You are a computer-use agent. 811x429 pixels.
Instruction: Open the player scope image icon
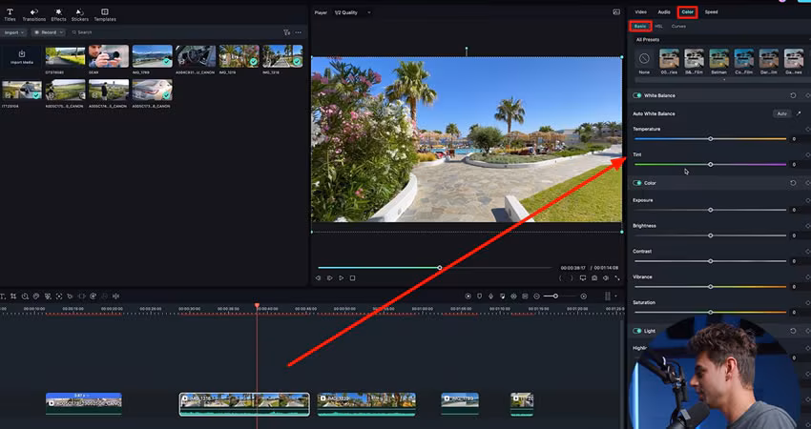coord(616,11)
